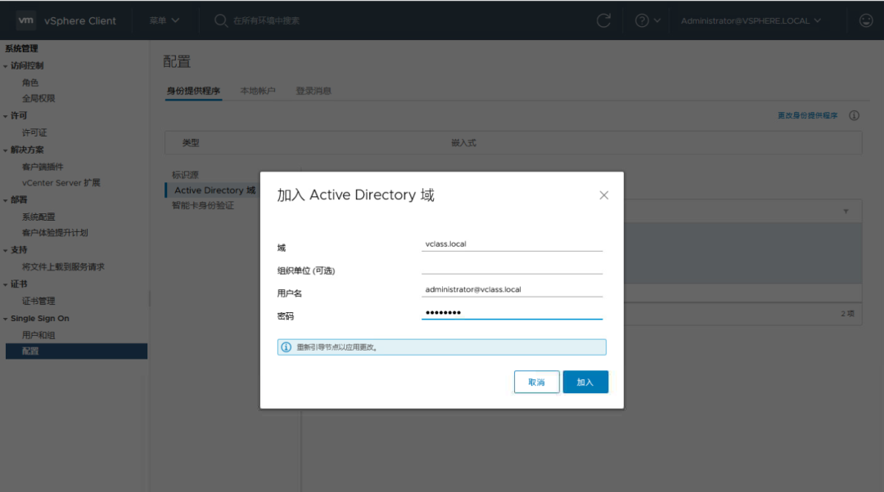Focus the 组织单位 (可选) input field
Screen dimensions: 884x492
point(512,266)
